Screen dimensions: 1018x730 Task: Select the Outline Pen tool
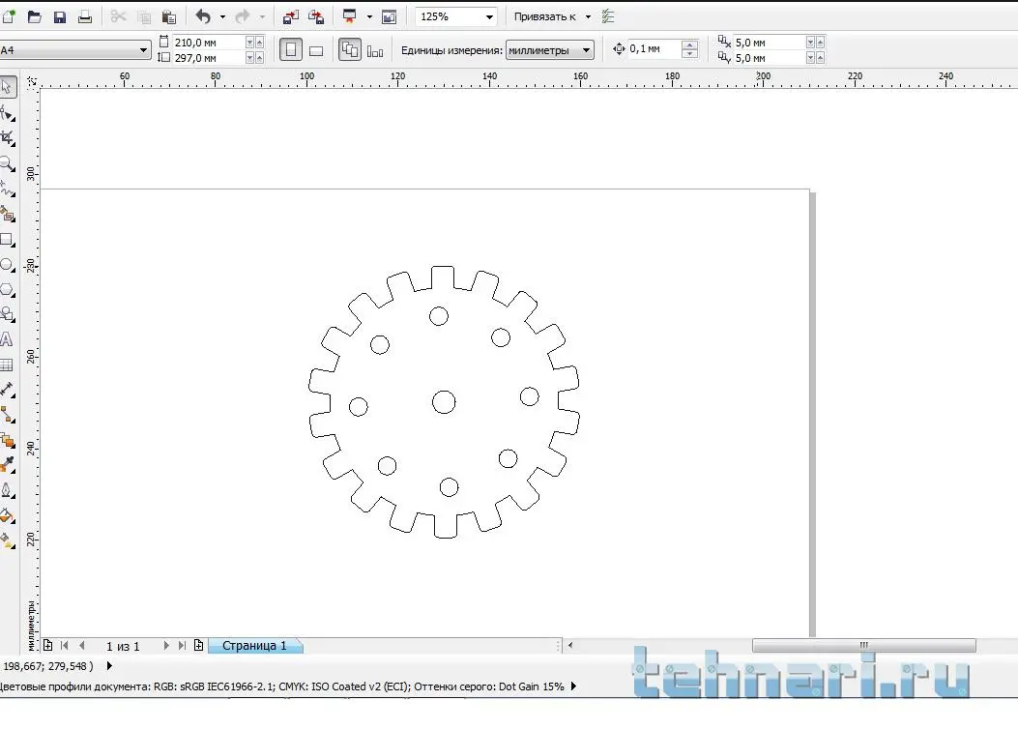7,490
